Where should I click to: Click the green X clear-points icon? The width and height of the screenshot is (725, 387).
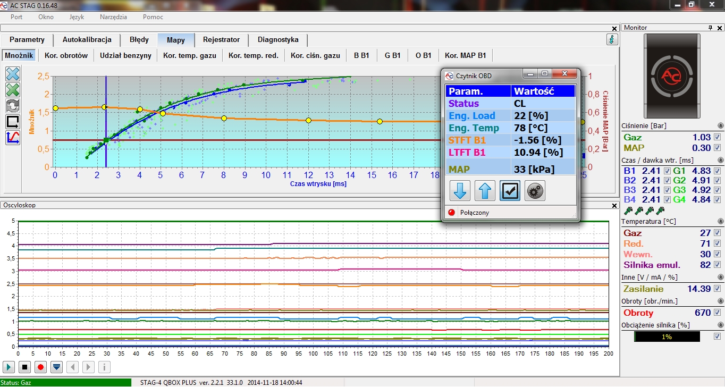(13, 90)
